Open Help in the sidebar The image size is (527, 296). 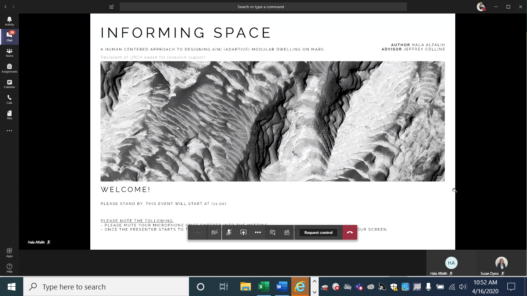tap(9, 268)
